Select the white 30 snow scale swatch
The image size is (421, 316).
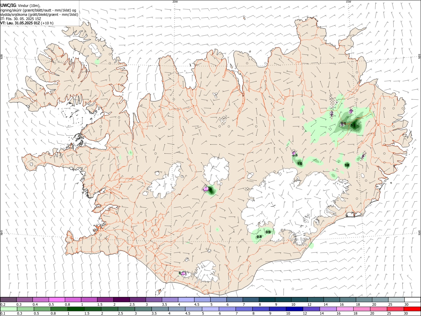click(x=412, y=300)
